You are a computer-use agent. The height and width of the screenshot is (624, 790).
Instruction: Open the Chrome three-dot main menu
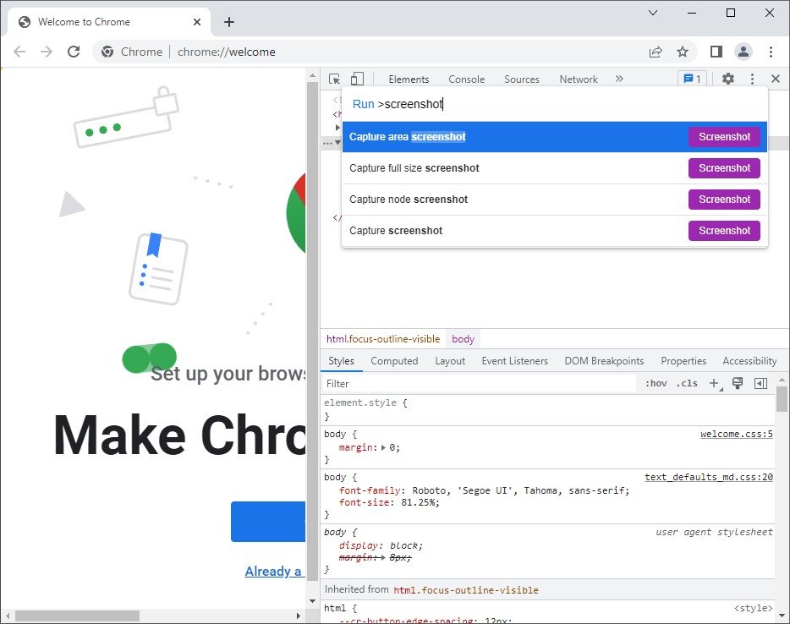pyautogui.click(x=771, y=52)
